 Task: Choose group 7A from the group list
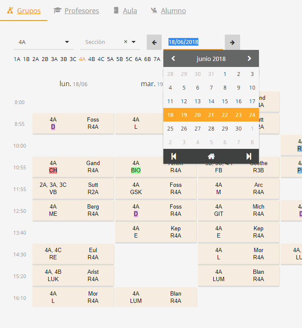pyautogui.click(x=157, y=59)
